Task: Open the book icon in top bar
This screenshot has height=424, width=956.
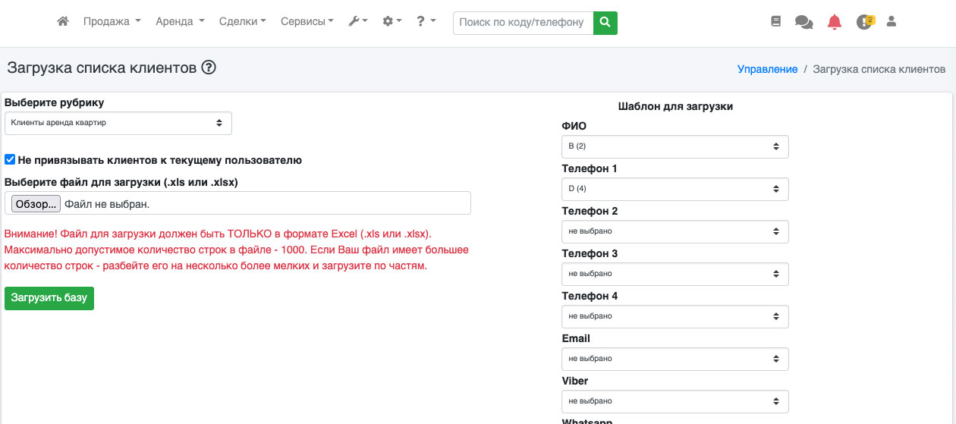Action: pyautogui.click(x=775, y=22)
